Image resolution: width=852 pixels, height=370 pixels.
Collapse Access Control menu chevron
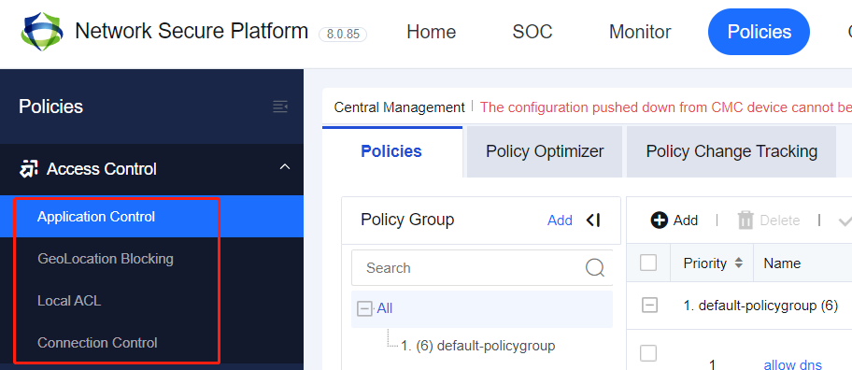[x=285, y=167]
